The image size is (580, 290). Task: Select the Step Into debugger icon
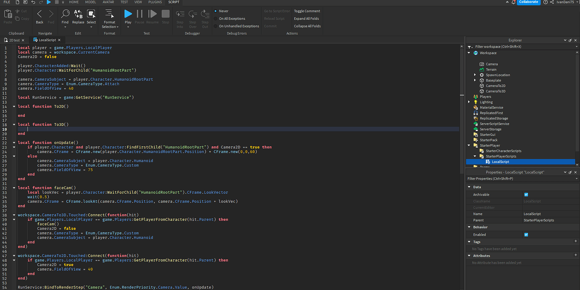pyautogui.click(x=180, y=16)
